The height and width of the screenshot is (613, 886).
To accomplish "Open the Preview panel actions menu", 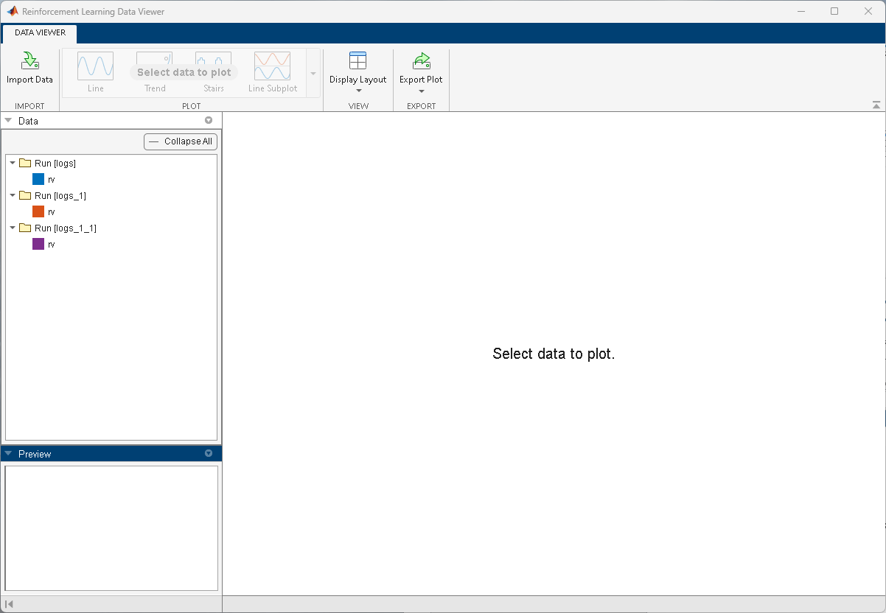I will 209,453.
